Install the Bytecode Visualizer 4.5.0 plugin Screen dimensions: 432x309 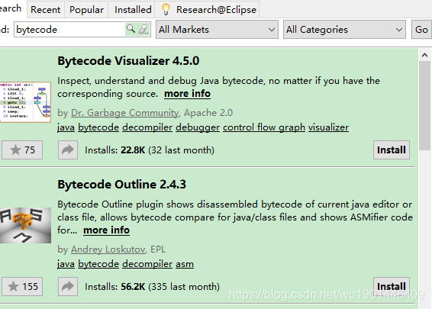(x=392, y=150)
